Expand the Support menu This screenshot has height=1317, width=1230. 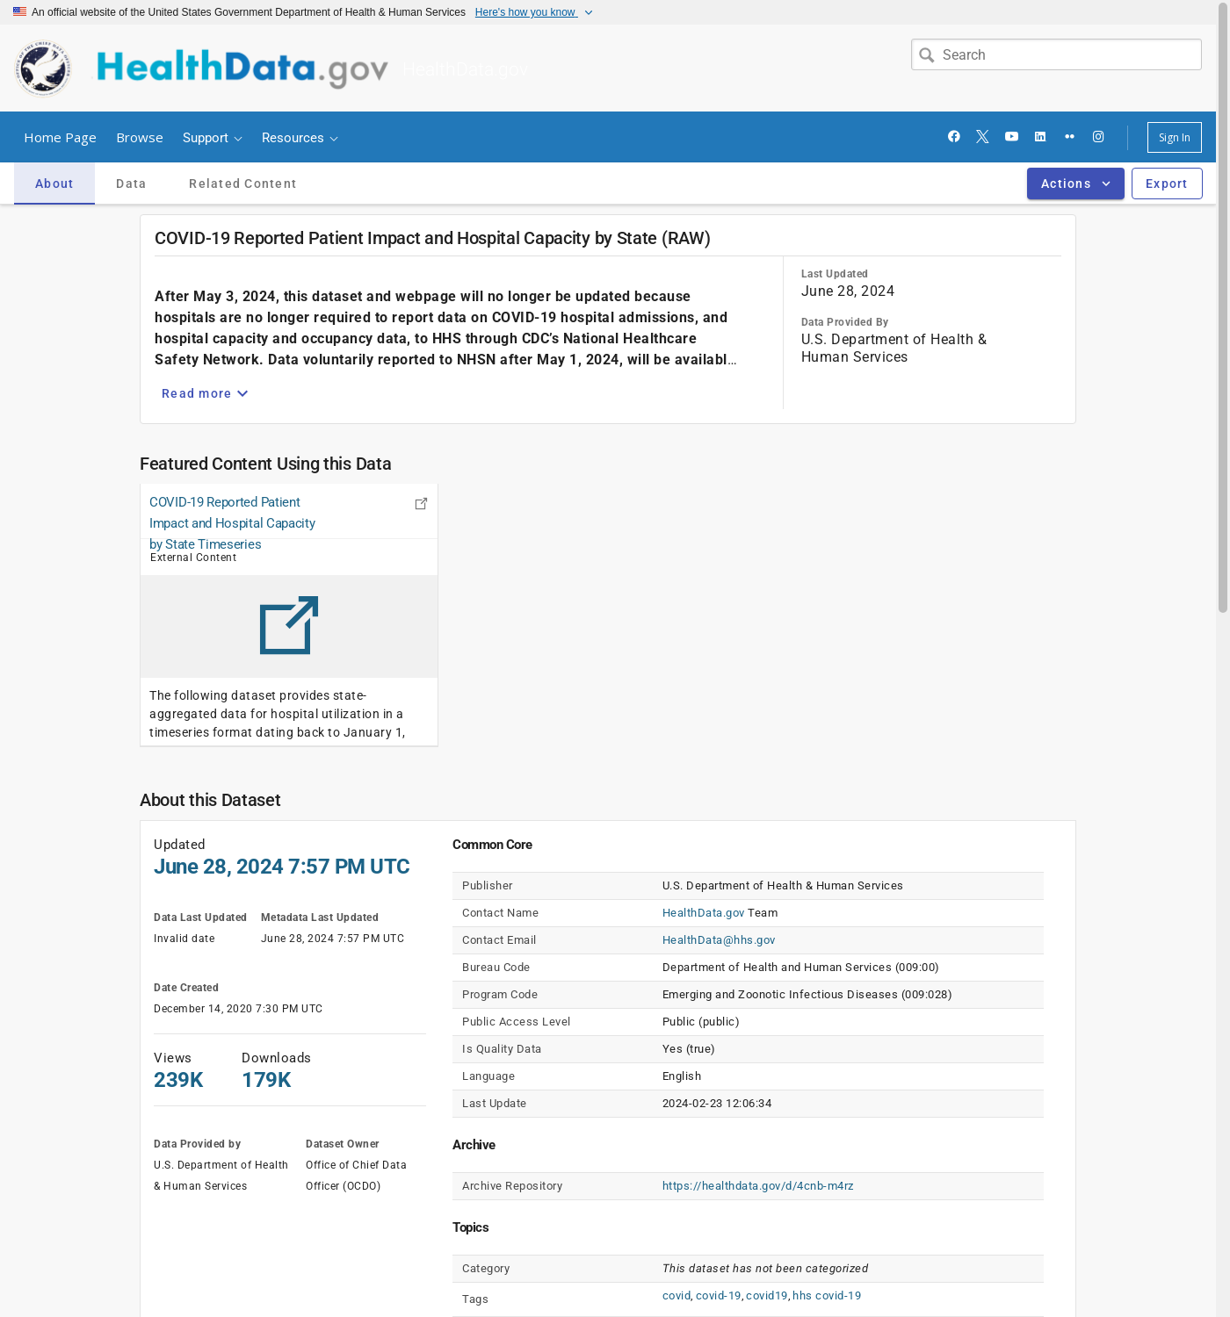[x=212, y=138]
